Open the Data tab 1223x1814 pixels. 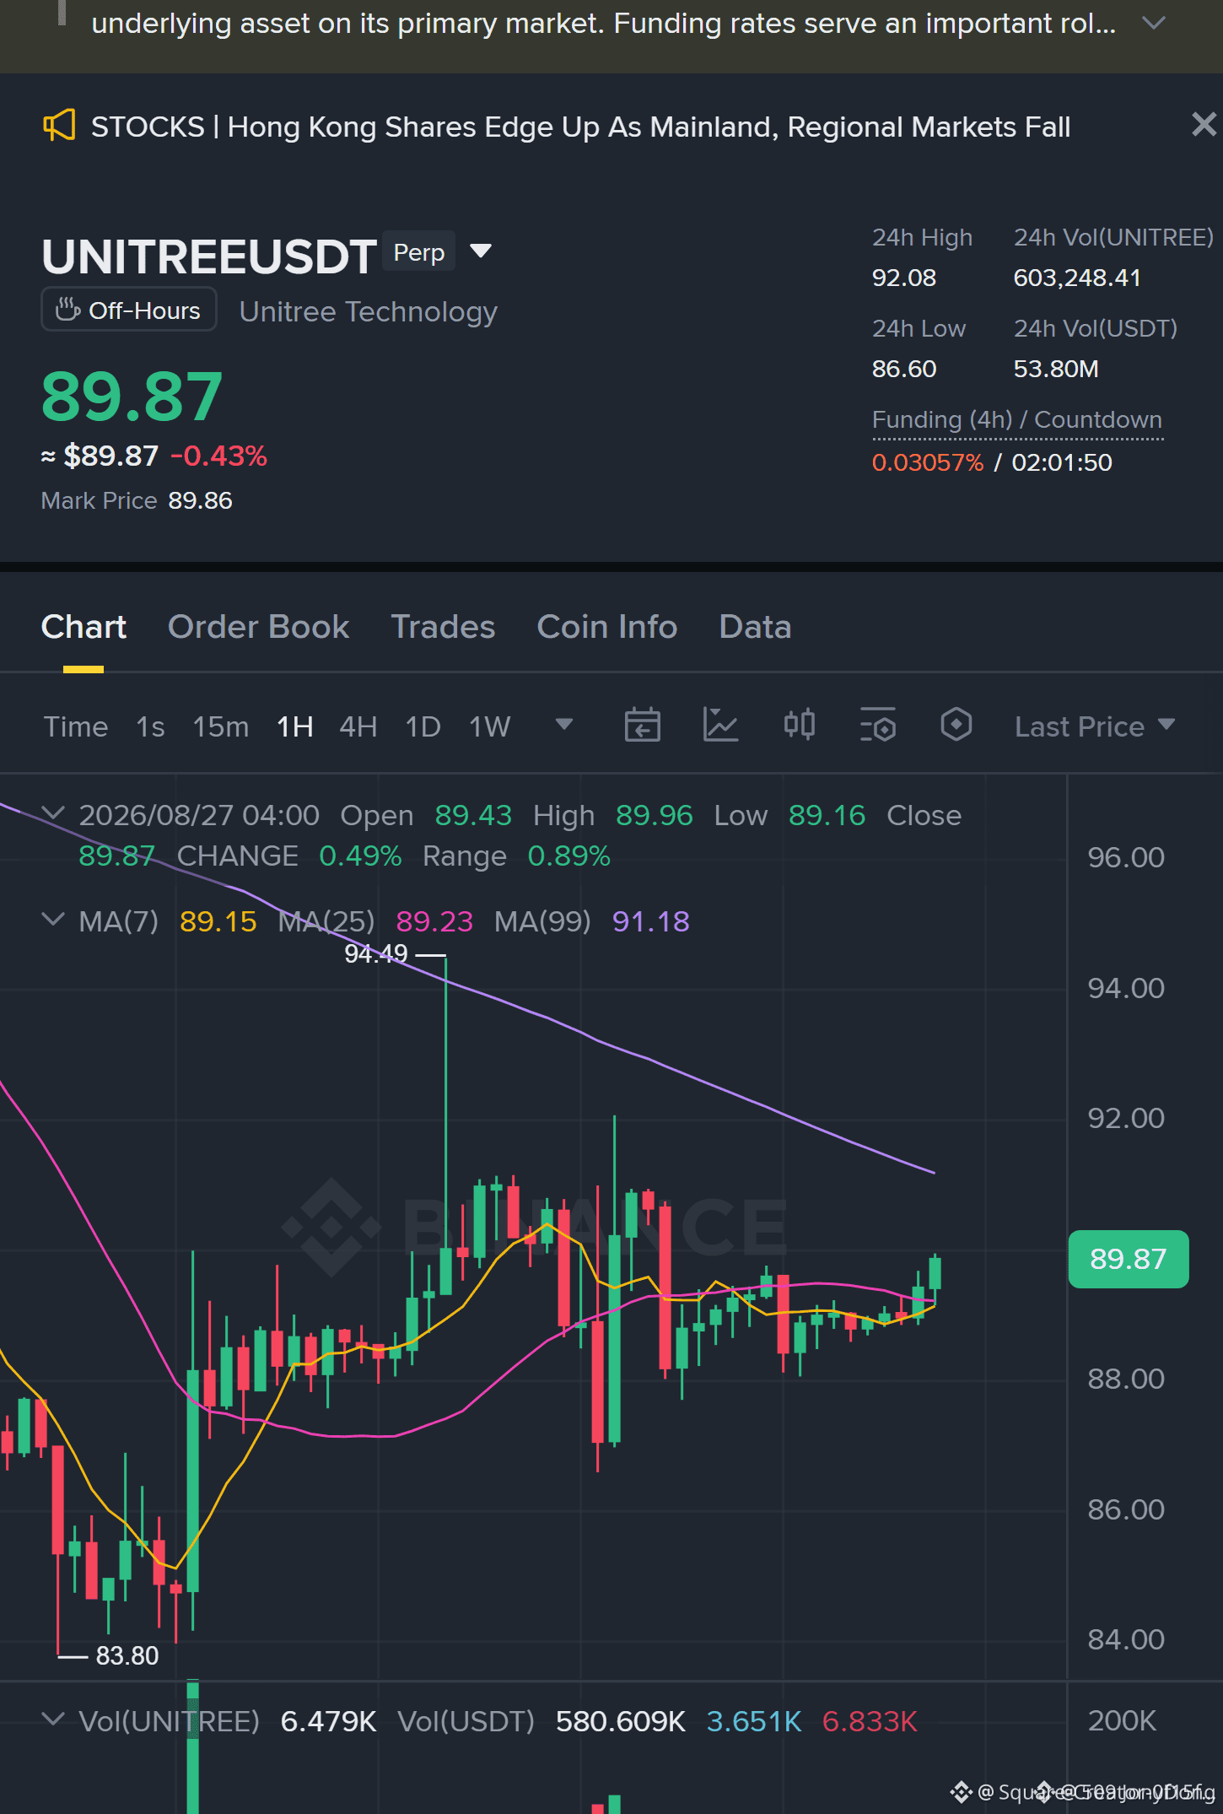(x=756, y=628)
